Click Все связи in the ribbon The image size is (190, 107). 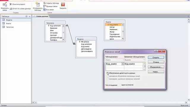click(48, 10)
